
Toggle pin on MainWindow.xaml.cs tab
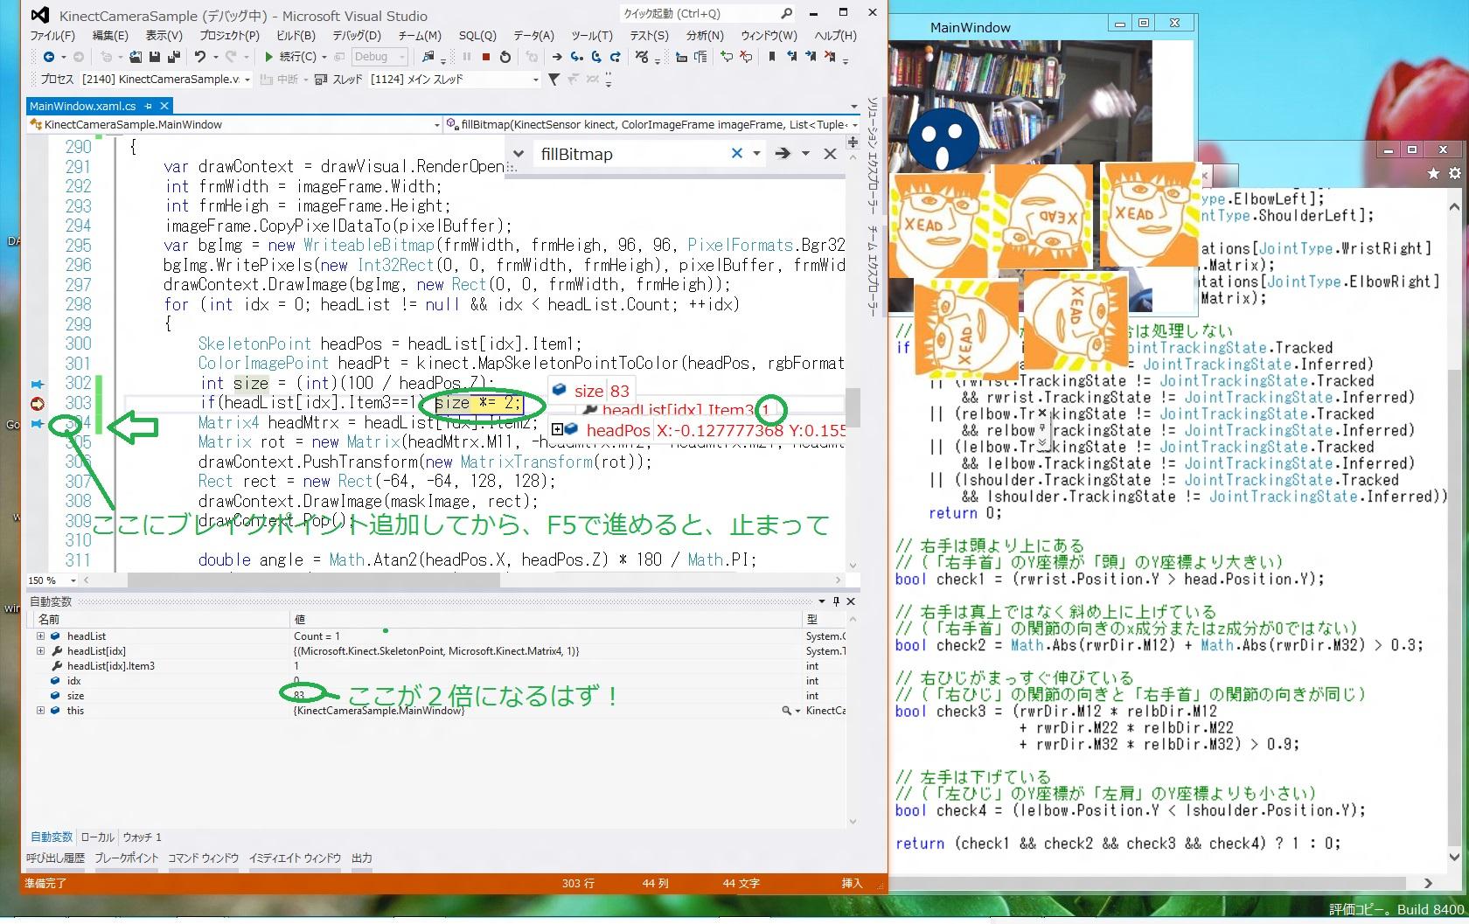tap(149, 106)
